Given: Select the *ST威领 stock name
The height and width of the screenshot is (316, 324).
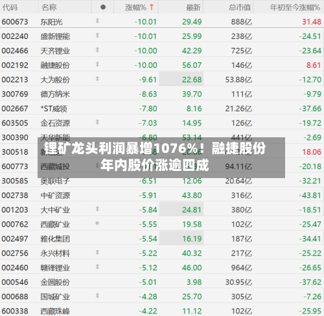Looking at the screenshot, I should click(54, 109).
